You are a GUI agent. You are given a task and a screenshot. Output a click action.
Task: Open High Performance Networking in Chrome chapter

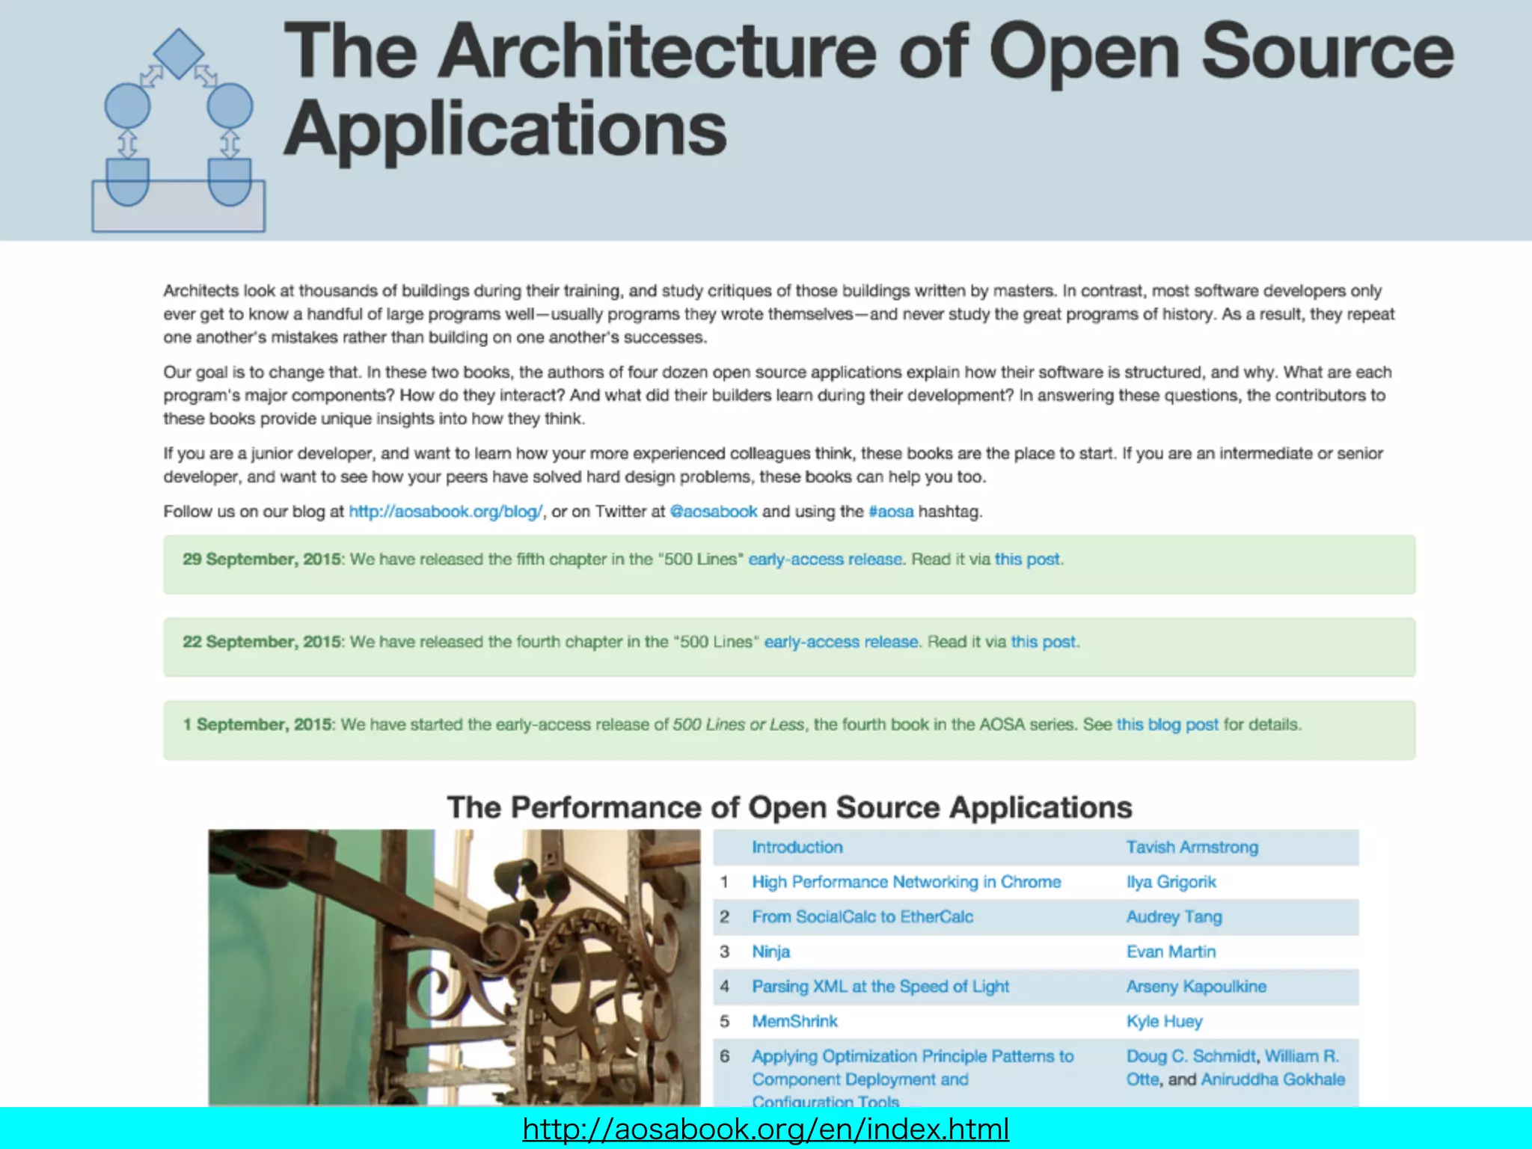coord(906,882)
